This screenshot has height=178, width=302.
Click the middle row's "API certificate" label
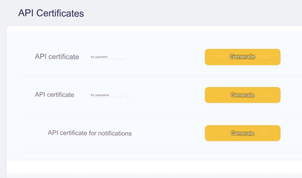(x=55, y=95)
